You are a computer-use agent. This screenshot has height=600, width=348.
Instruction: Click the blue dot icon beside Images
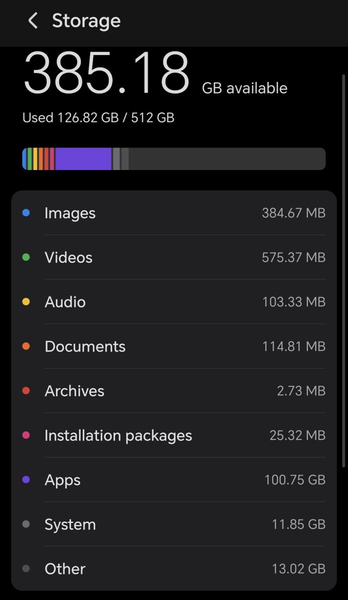(25, 213)
